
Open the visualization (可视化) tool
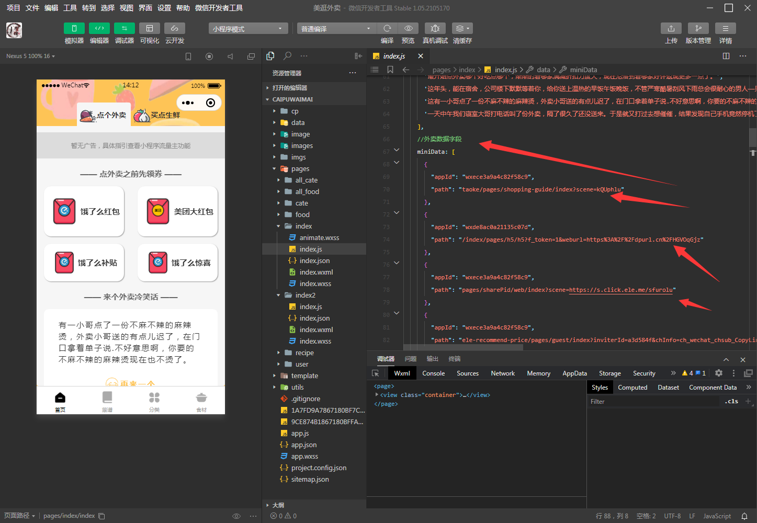[150, 28]
